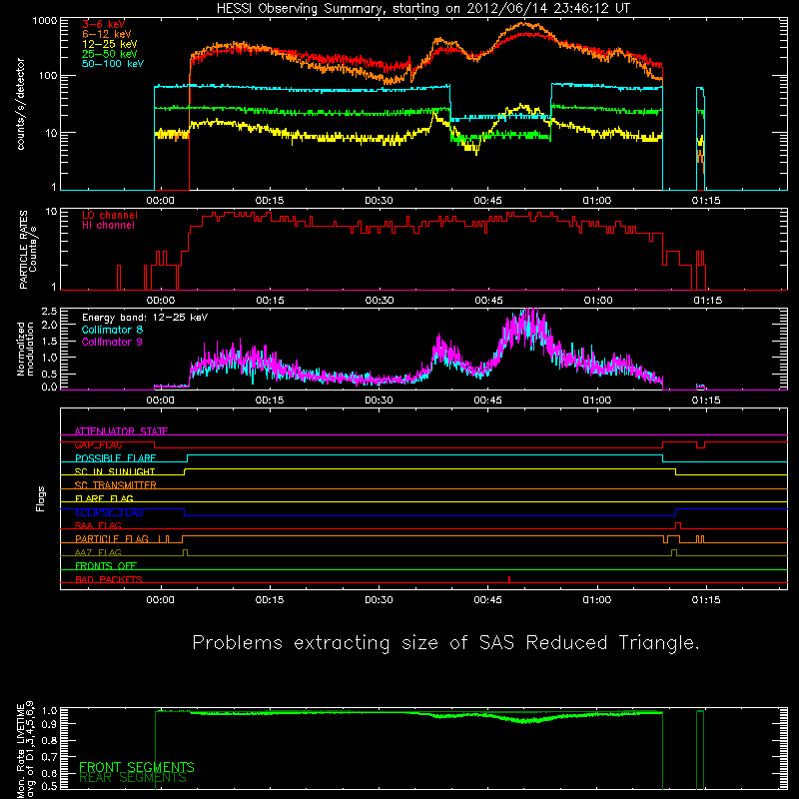The image size is (799, 799).
Task: Click the 01:15 tick label under flags panel
Action: pos(706,600)
